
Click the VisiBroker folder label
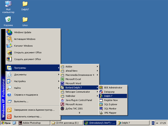coord(70,96)
